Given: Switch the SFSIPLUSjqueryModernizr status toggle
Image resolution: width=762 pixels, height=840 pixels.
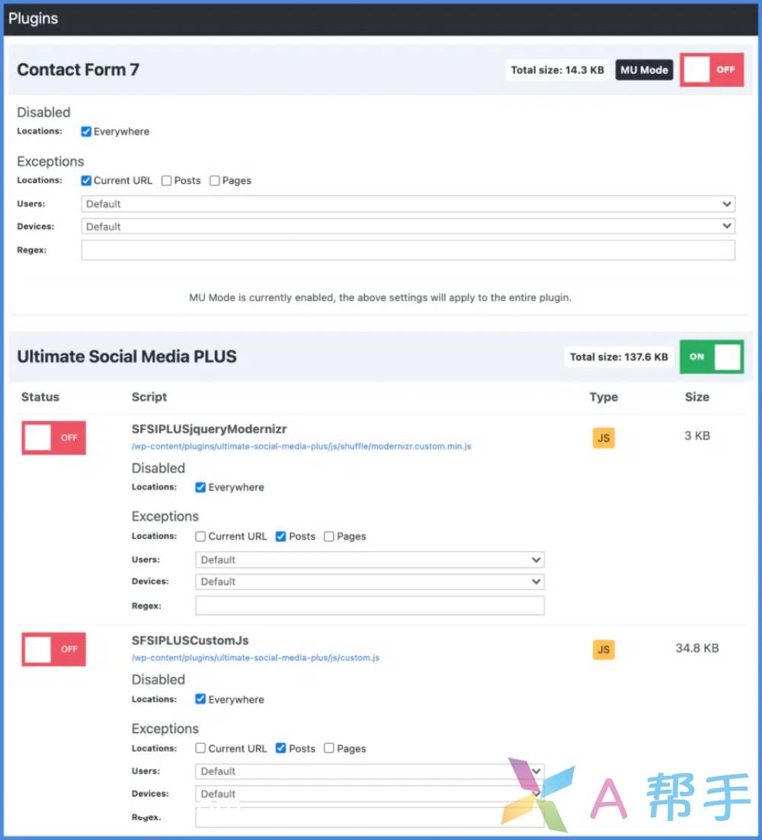Looking at the screenshot, I should tap(53, 438).
